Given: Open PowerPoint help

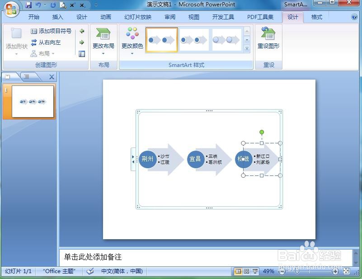Looking at the screenshot, I should [354, 17].
